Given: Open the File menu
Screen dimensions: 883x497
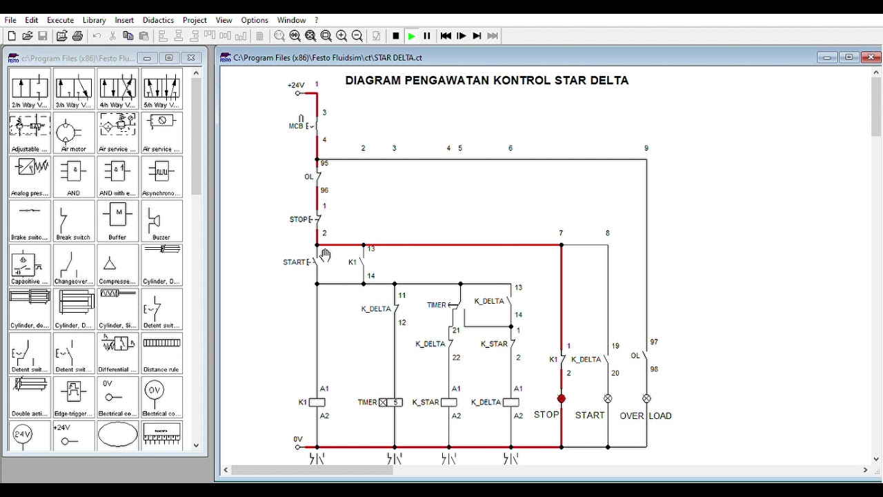Looking at the screenshot, I should pyautogui.click(x=10, y=20).
